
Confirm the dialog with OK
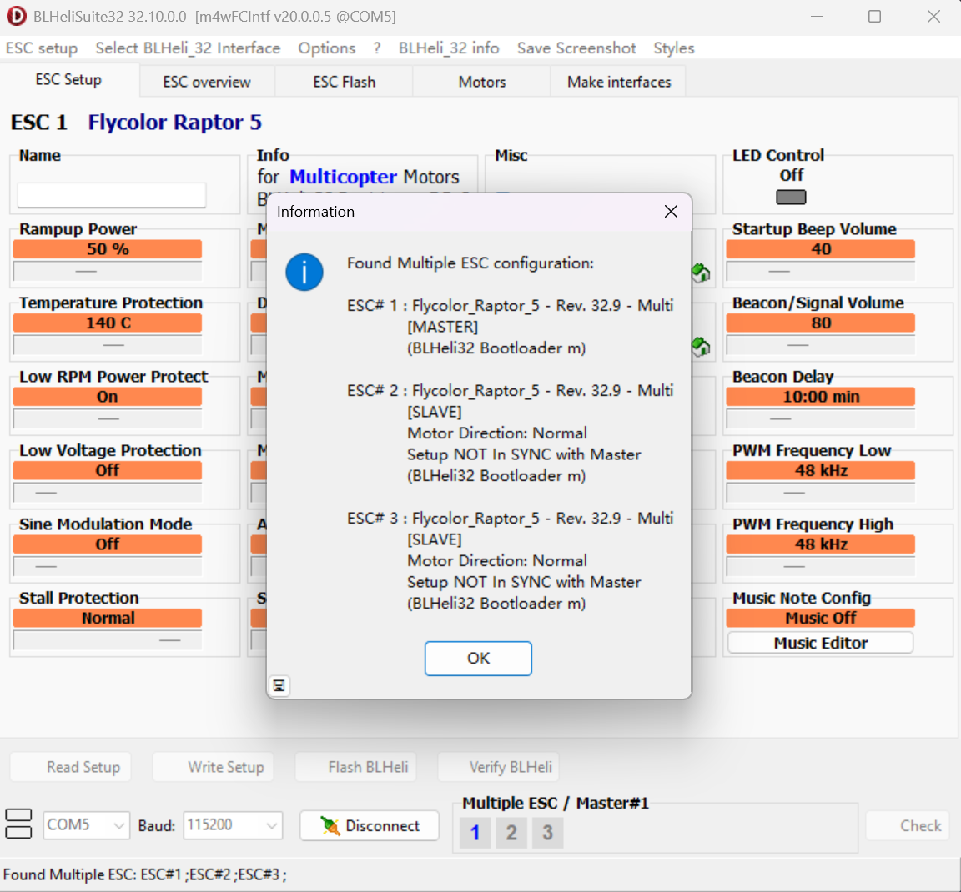pyautogui.click(x=478, y=658)
